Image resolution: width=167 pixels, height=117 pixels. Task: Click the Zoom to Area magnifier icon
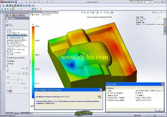click(85, 13)
